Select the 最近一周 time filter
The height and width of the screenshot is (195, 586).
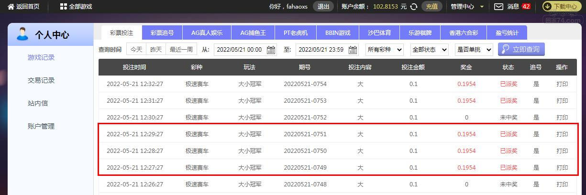click(x=181, y=50)
